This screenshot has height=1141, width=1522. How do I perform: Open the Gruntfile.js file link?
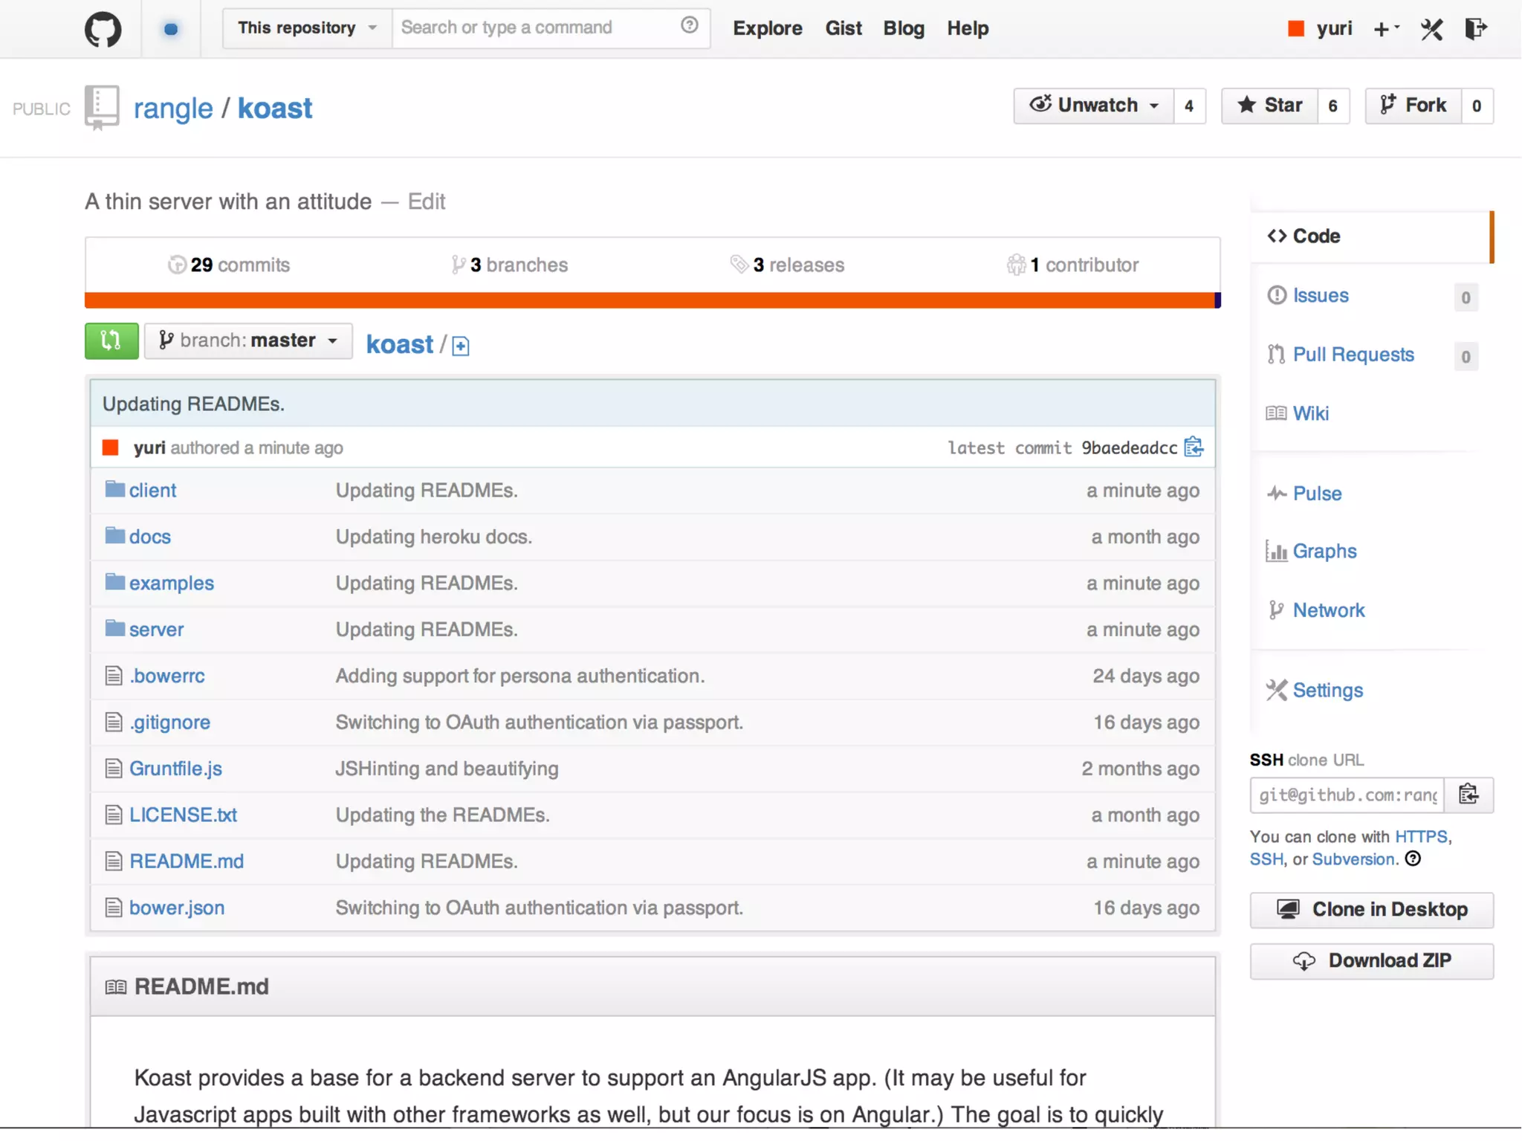(x=175, y=769)
